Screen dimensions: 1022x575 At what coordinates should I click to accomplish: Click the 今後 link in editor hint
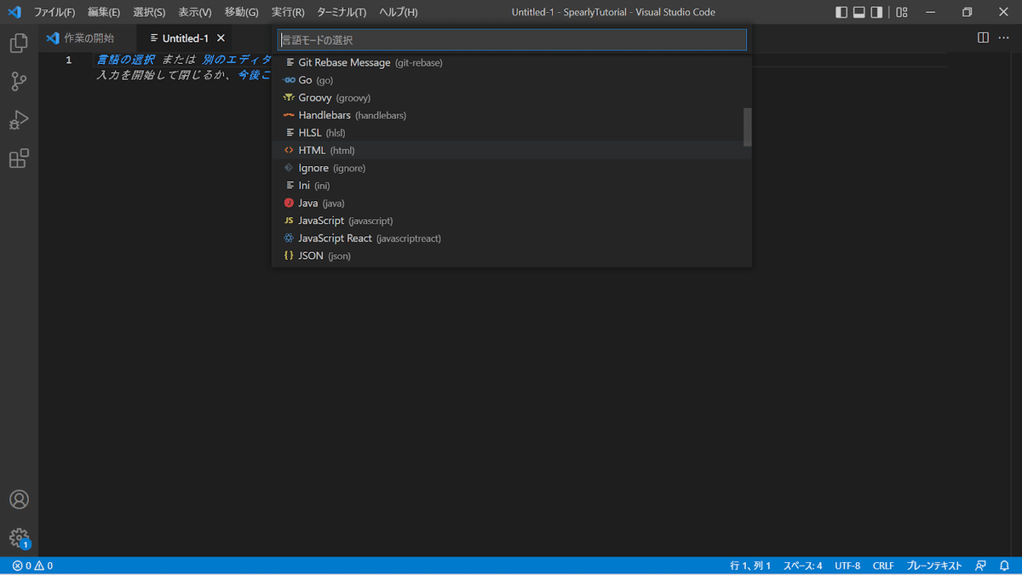pyautogui.click(x=254, y=76)
